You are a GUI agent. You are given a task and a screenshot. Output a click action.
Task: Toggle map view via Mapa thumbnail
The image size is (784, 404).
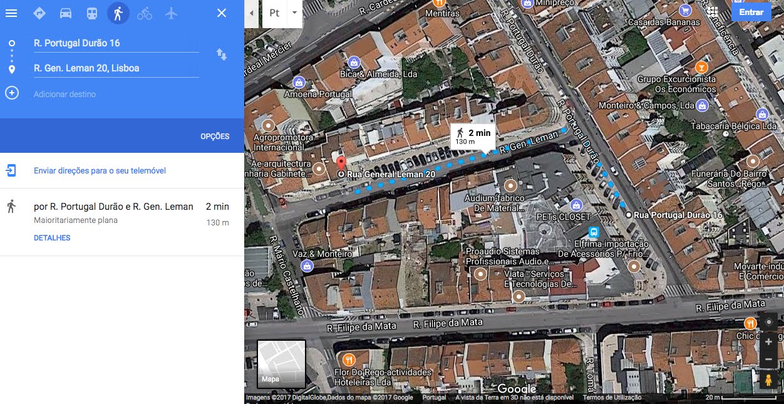click(x=281, y=364)
